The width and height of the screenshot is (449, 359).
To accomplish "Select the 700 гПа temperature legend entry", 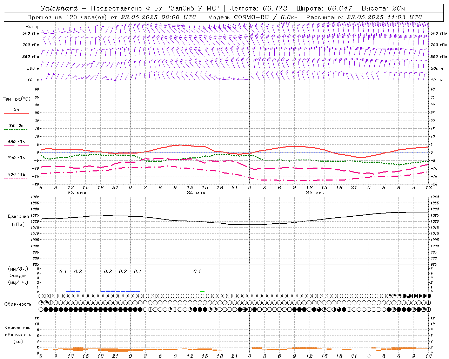I will (16, 158).
